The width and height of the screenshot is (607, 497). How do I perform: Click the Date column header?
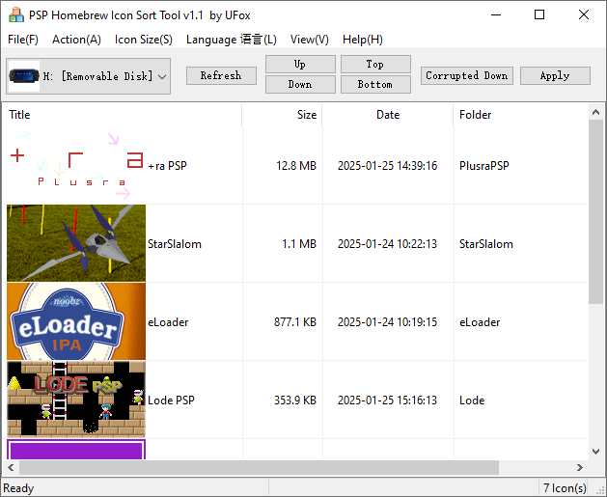click(x=388, y=115)
